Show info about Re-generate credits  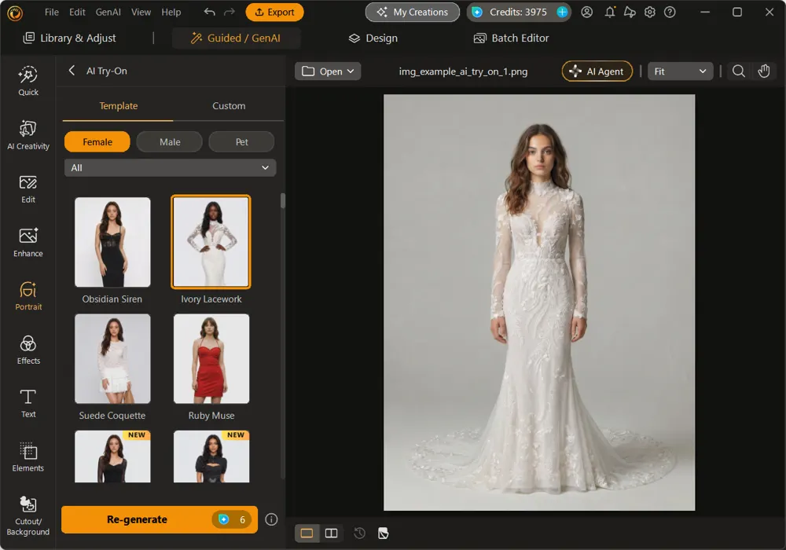[x=271, y=519]
